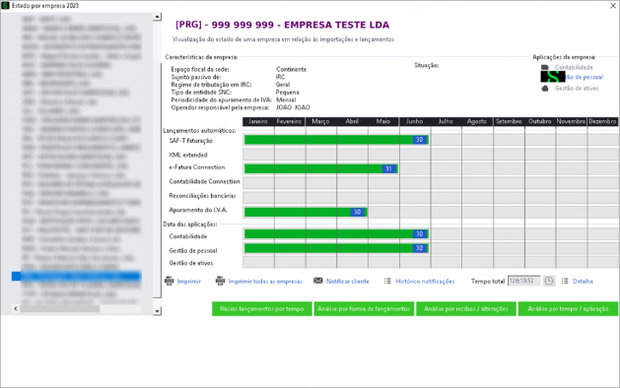Click the Junho month header
The image size is (620, 388).
[x=415, y=121]
